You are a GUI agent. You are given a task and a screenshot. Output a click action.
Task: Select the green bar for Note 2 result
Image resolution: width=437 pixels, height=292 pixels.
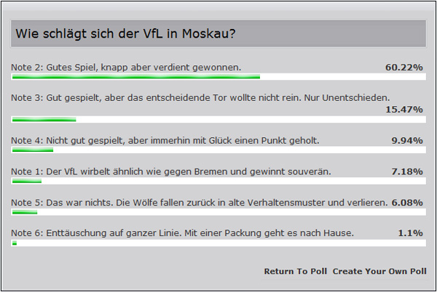pyautogui.click(x=136, y=77)
